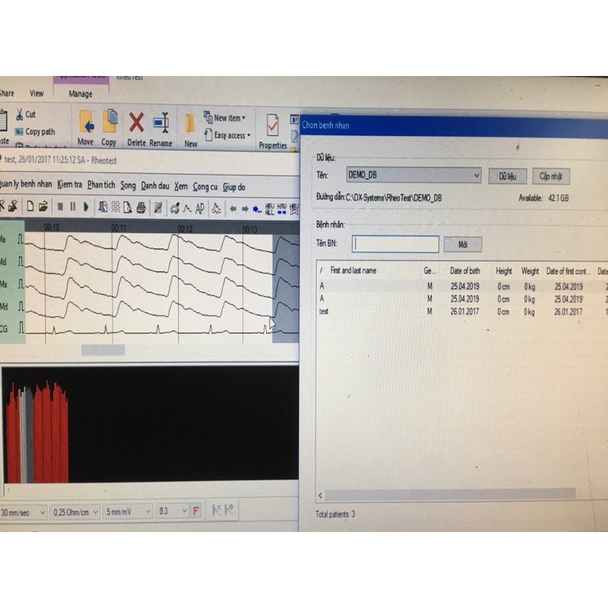
Task: Open the 0,25 Ohm/cm scale dropdown
Action: coord(75,512)
